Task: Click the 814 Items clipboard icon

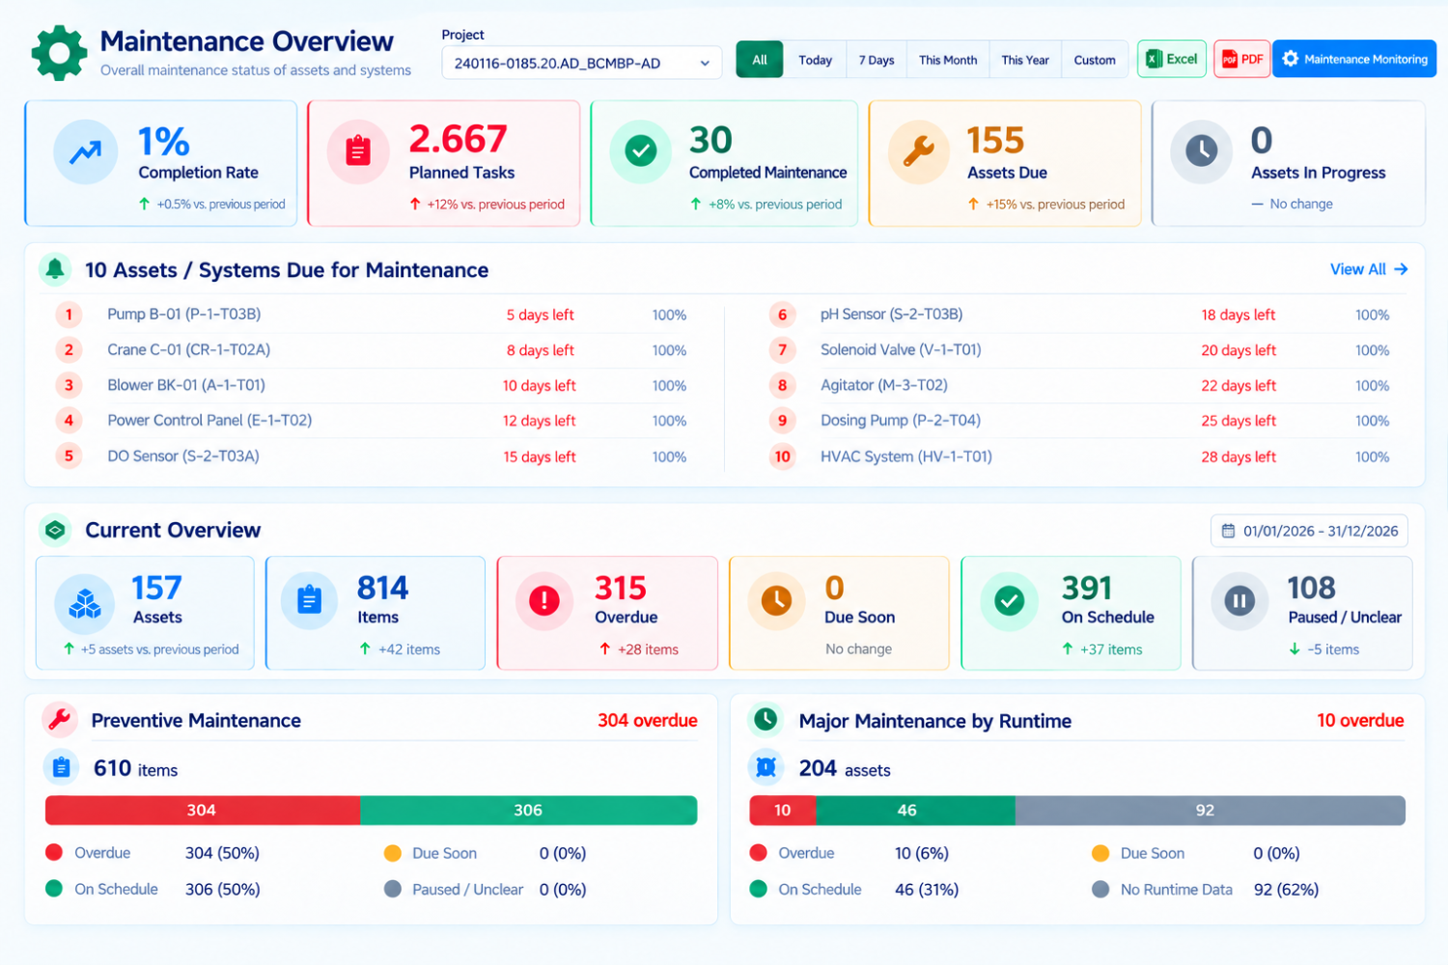Action: [x=309, y=600]
